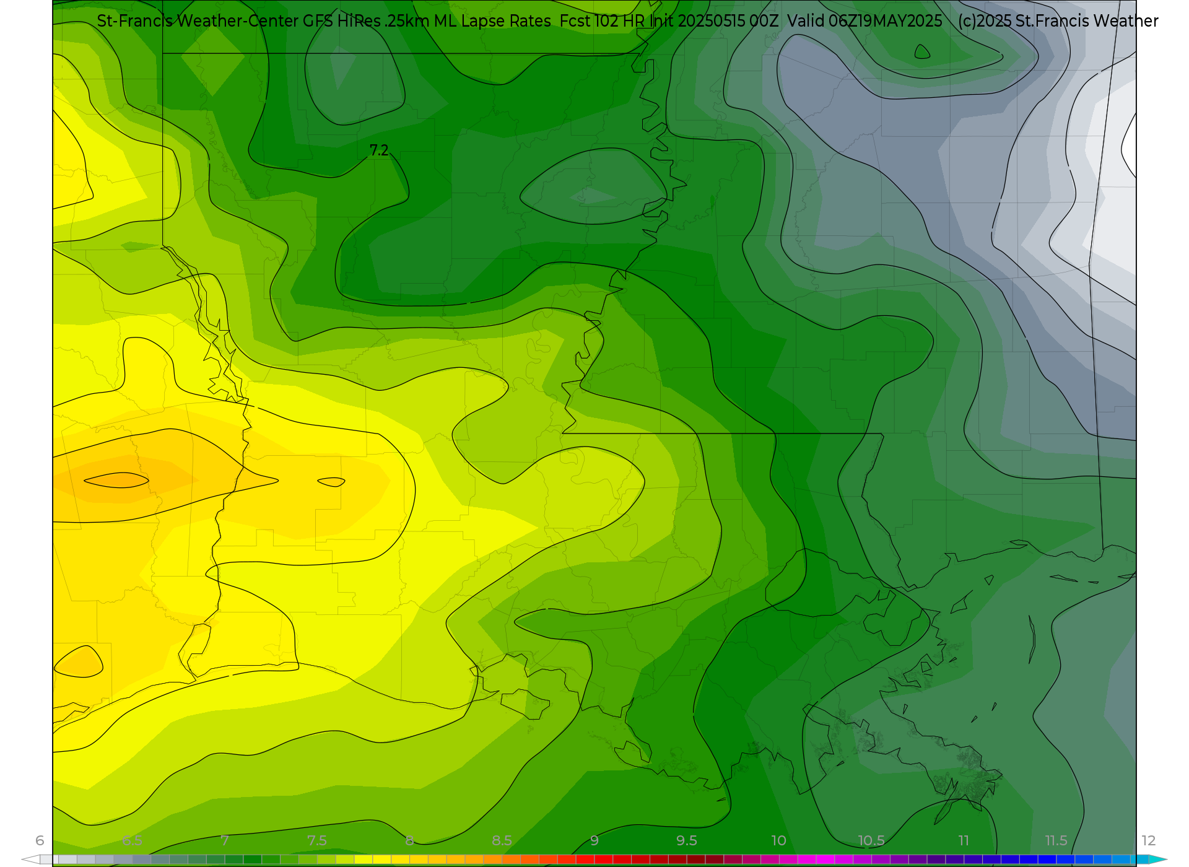Viewport: 1189px width, 867px height.
Task: Click the colorbar label "6"
Action: click(x=40, y=840)
